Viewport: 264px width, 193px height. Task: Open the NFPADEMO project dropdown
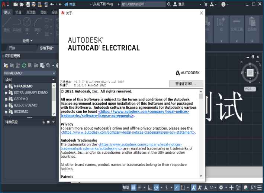coord(54,73)
